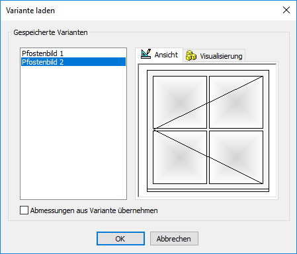Click the window sill bar below the preview frame
Image resolution: width=297 pixels, height=254 pixels.
208,190
